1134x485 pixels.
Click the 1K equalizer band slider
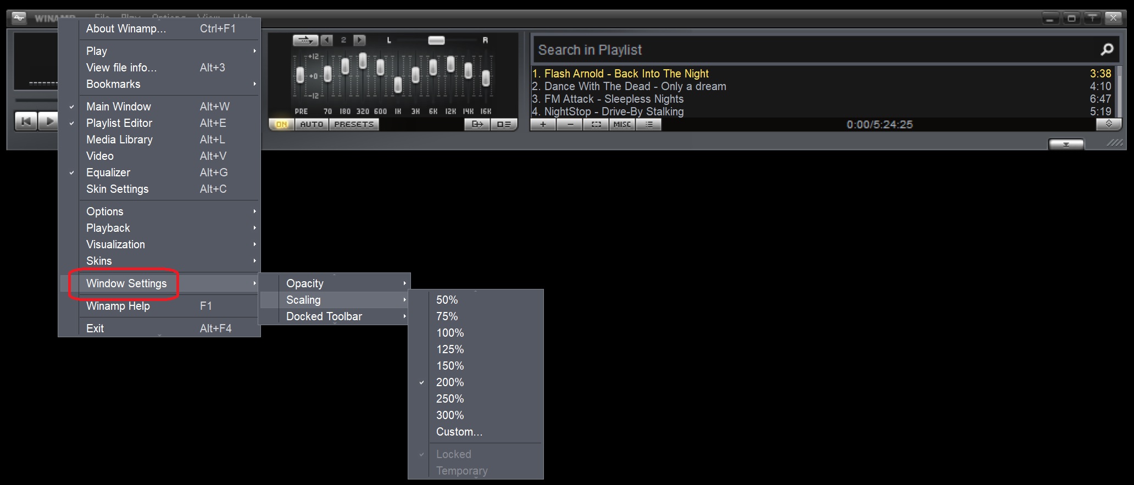click(x=398, y=84)
